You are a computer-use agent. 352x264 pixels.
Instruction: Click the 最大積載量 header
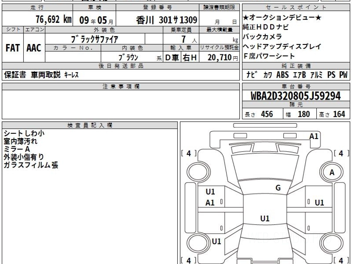click(x=219, y=30)
